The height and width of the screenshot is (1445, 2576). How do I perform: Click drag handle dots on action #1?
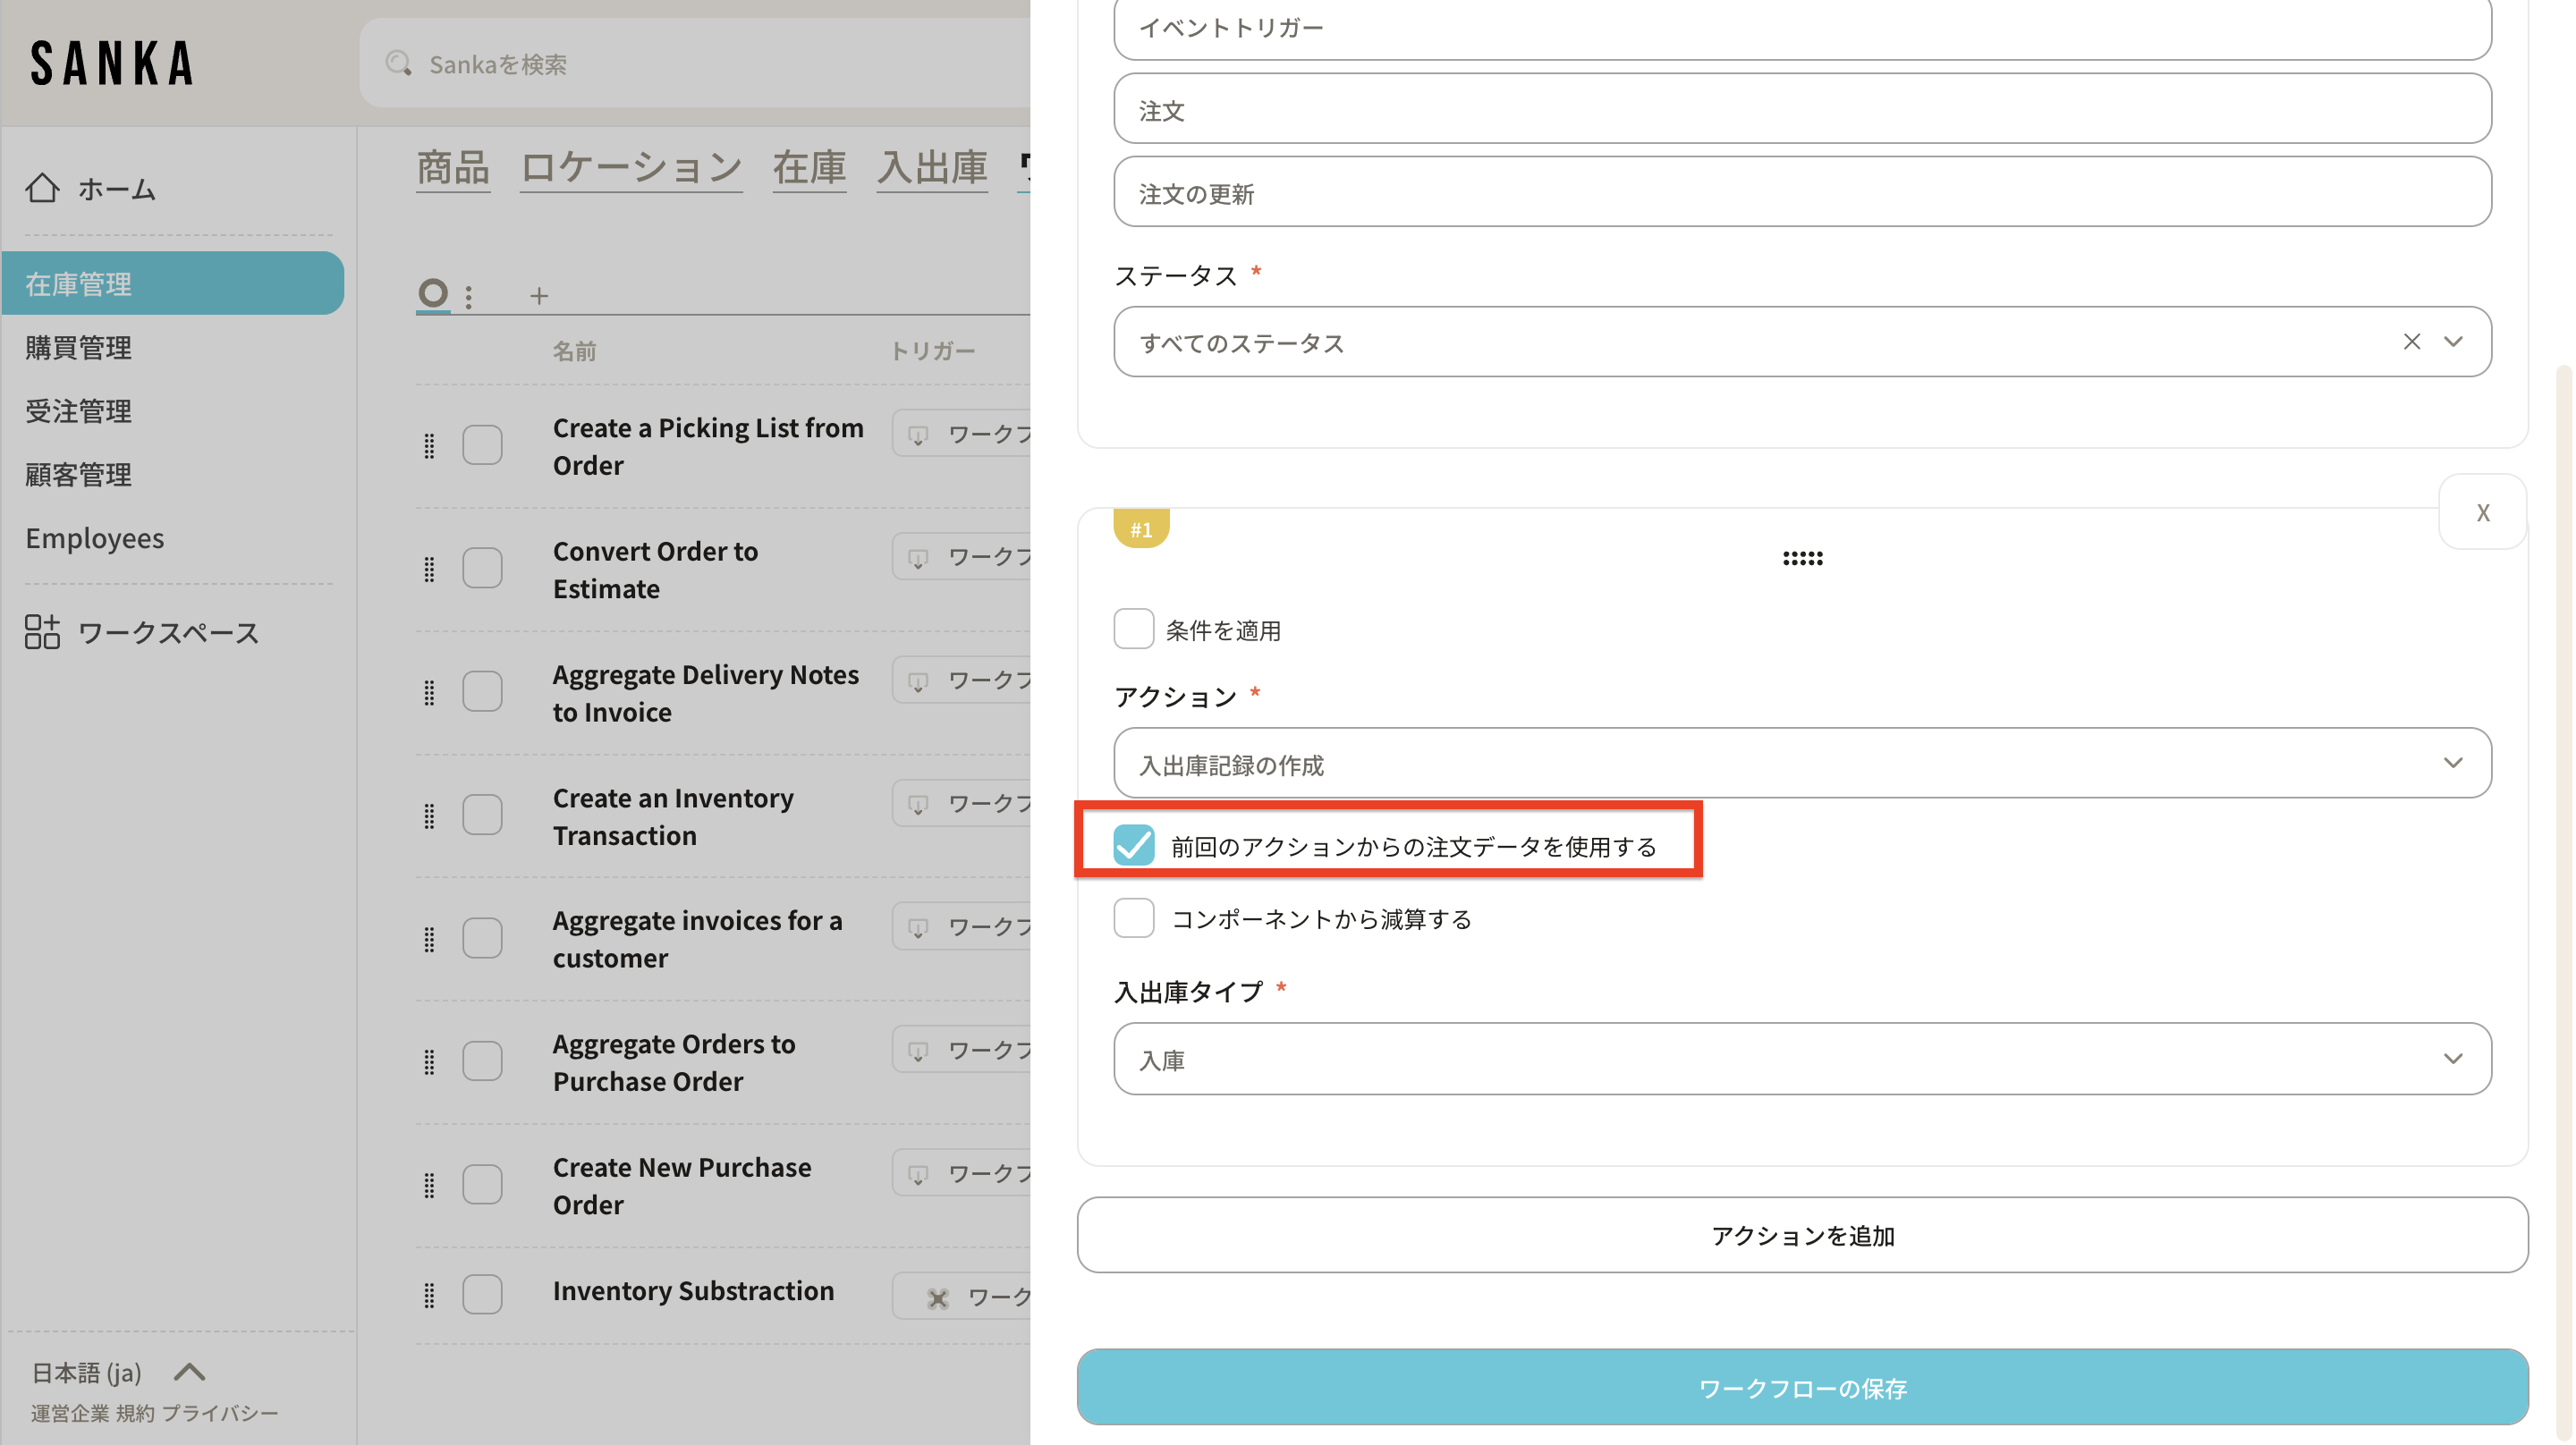tap(1802, 558)
